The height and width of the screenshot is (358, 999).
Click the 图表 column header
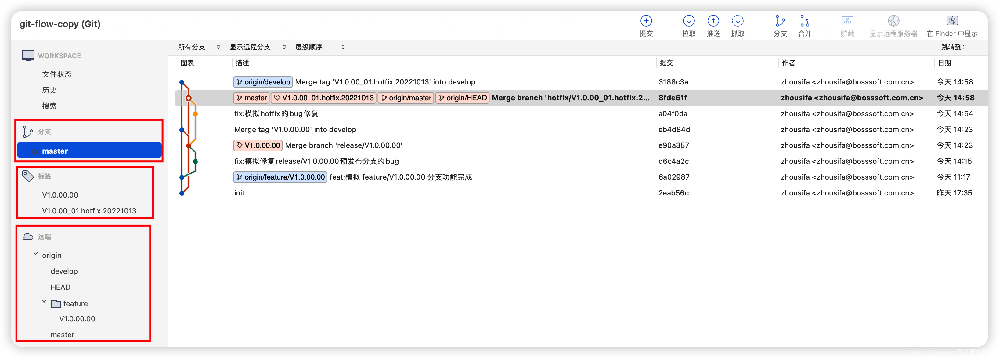[187, 63]
